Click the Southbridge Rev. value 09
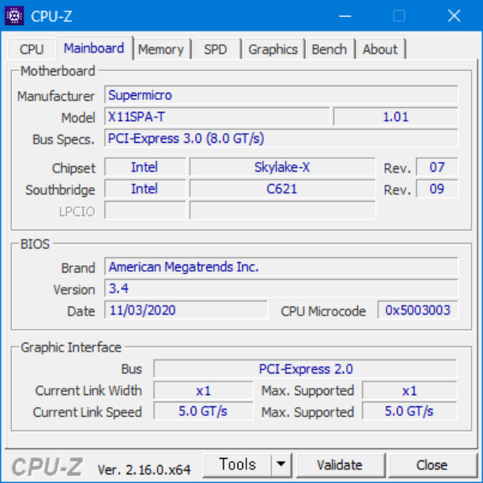 pyautogui.click(x=437, y=189)
